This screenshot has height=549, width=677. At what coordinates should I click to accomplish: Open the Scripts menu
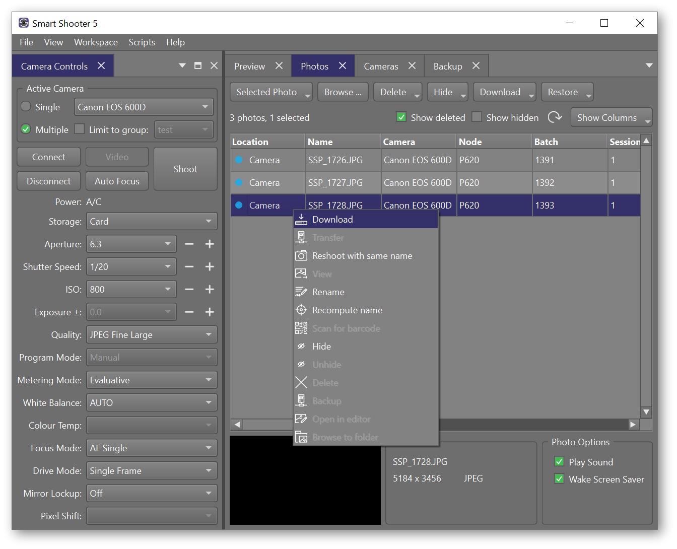pos(142,42)
